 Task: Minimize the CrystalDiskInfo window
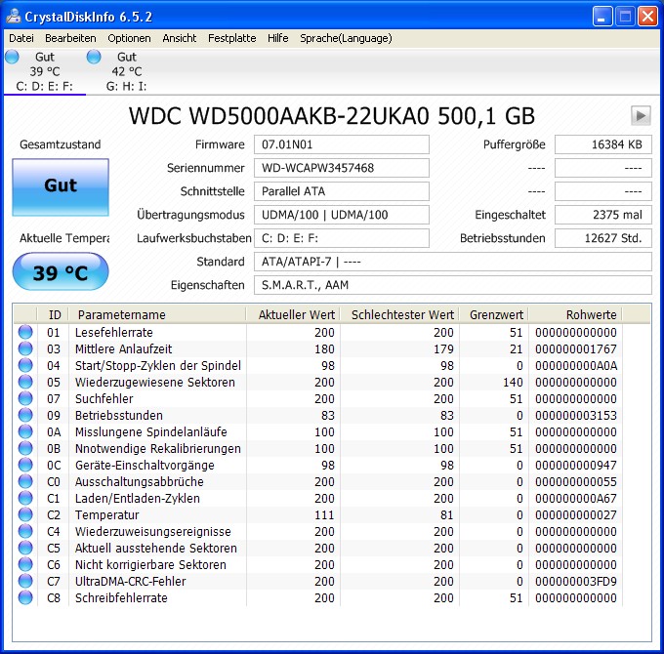(x=602, y=17)
